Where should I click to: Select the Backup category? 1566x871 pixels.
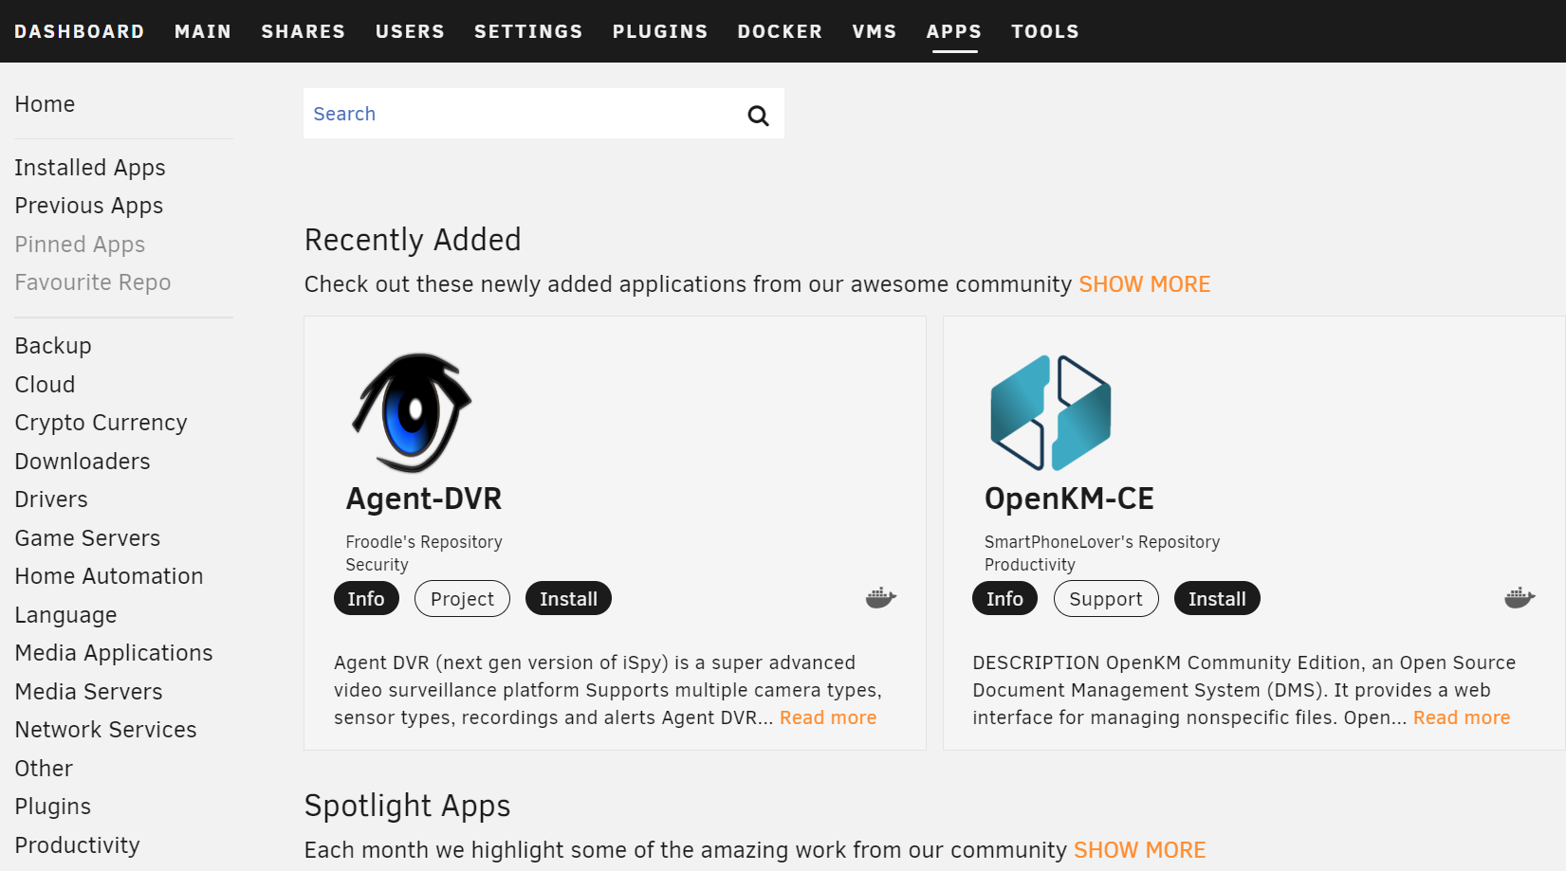(x=53, y=346)
